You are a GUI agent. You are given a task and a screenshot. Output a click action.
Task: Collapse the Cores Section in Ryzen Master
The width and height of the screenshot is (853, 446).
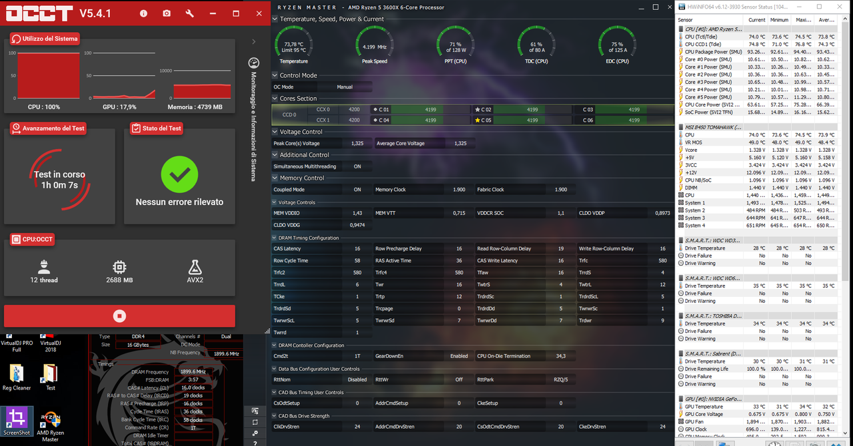point(275,99)
